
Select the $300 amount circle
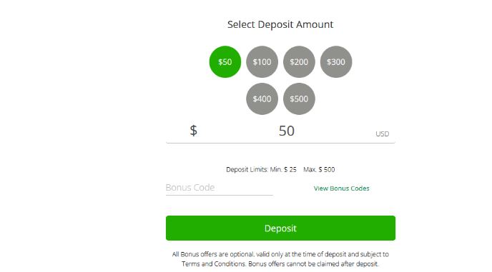[x=336, y=61]
